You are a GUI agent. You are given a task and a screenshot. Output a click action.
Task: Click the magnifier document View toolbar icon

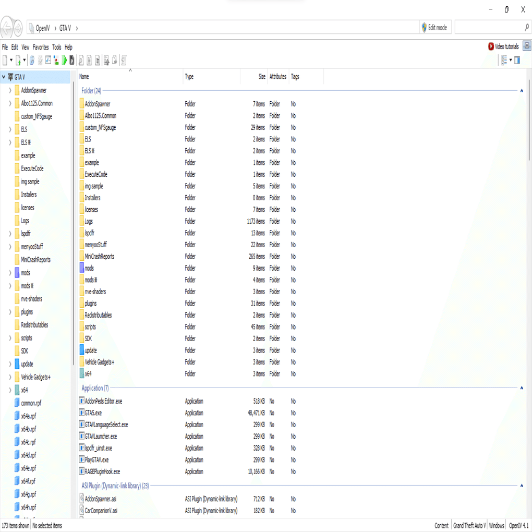point(81,61)
